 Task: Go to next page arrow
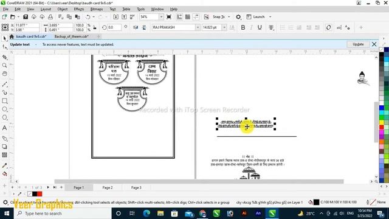click(x=48, y=187)
